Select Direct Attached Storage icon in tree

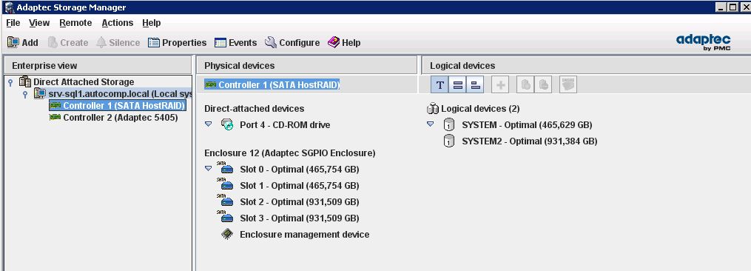(25, 82)
